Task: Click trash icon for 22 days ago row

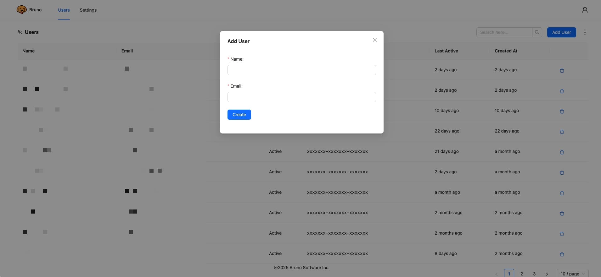Action: pos(562,132)
